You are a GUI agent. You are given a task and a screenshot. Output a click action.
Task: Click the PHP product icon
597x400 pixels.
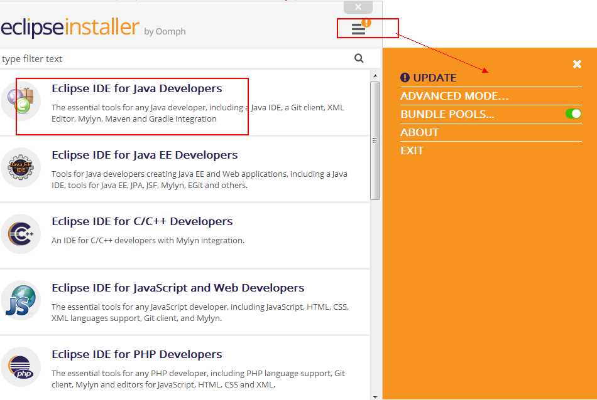pos(21,367)
